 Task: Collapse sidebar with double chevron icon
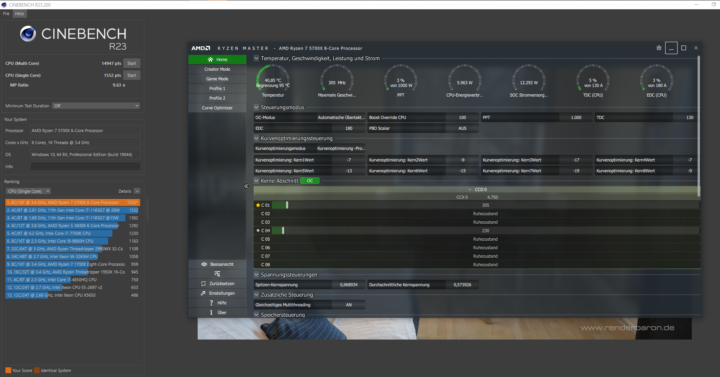point(246,186)
